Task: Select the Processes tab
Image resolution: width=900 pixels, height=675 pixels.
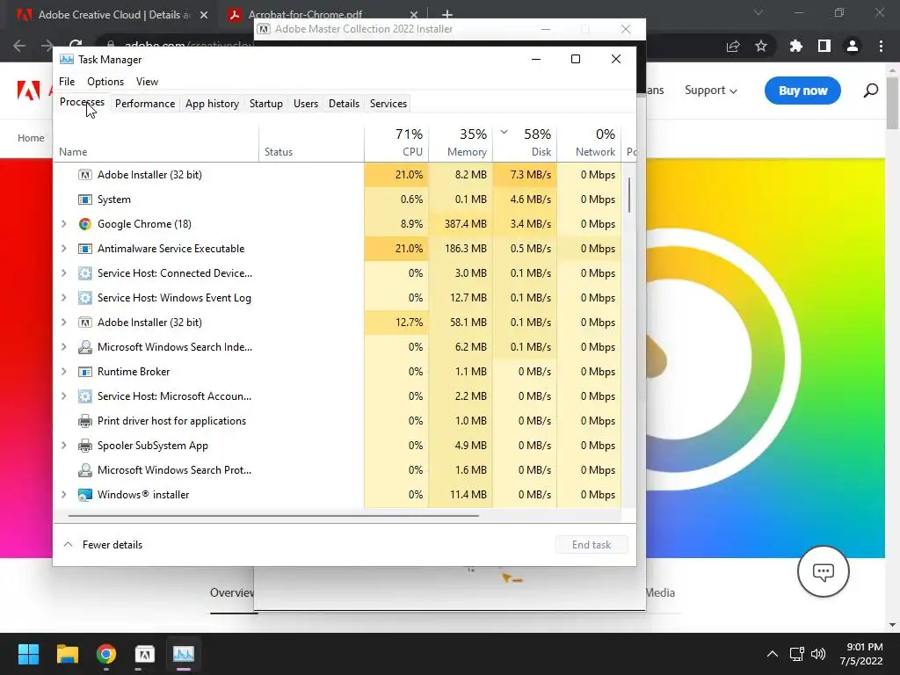Action: coord(82,102)
